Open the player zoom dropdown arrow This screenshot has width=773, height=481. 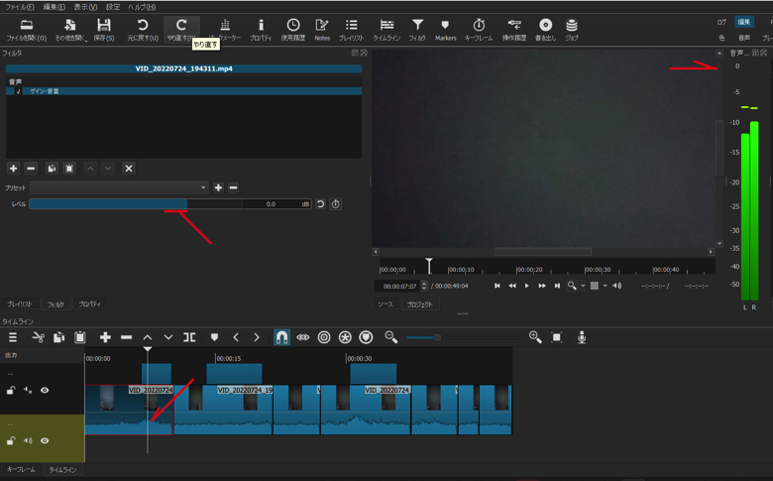[x=583, y=286]
